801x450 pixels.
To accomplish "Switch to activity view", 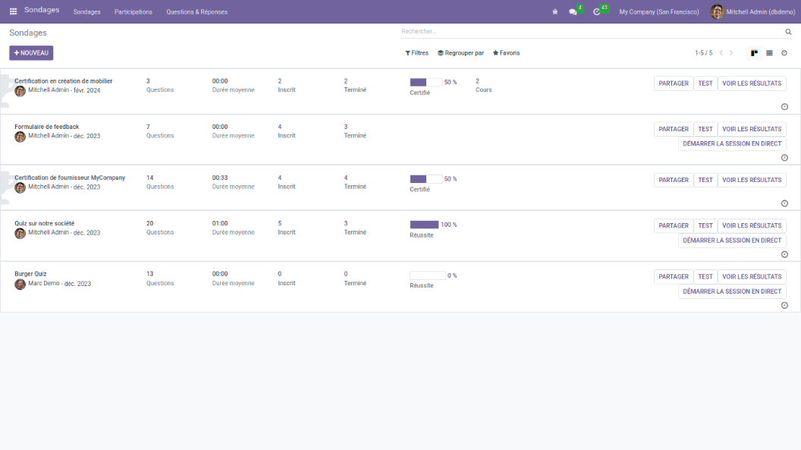I will 784,53.
